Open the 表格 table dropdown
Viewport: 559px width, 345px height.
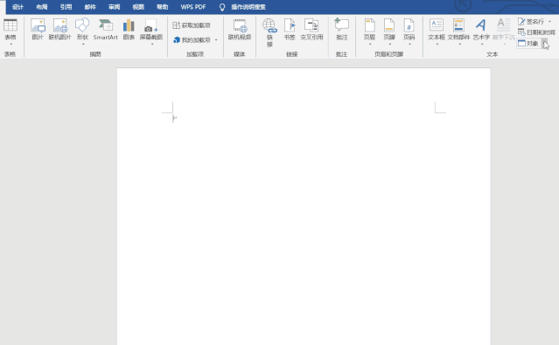[10, 32]
